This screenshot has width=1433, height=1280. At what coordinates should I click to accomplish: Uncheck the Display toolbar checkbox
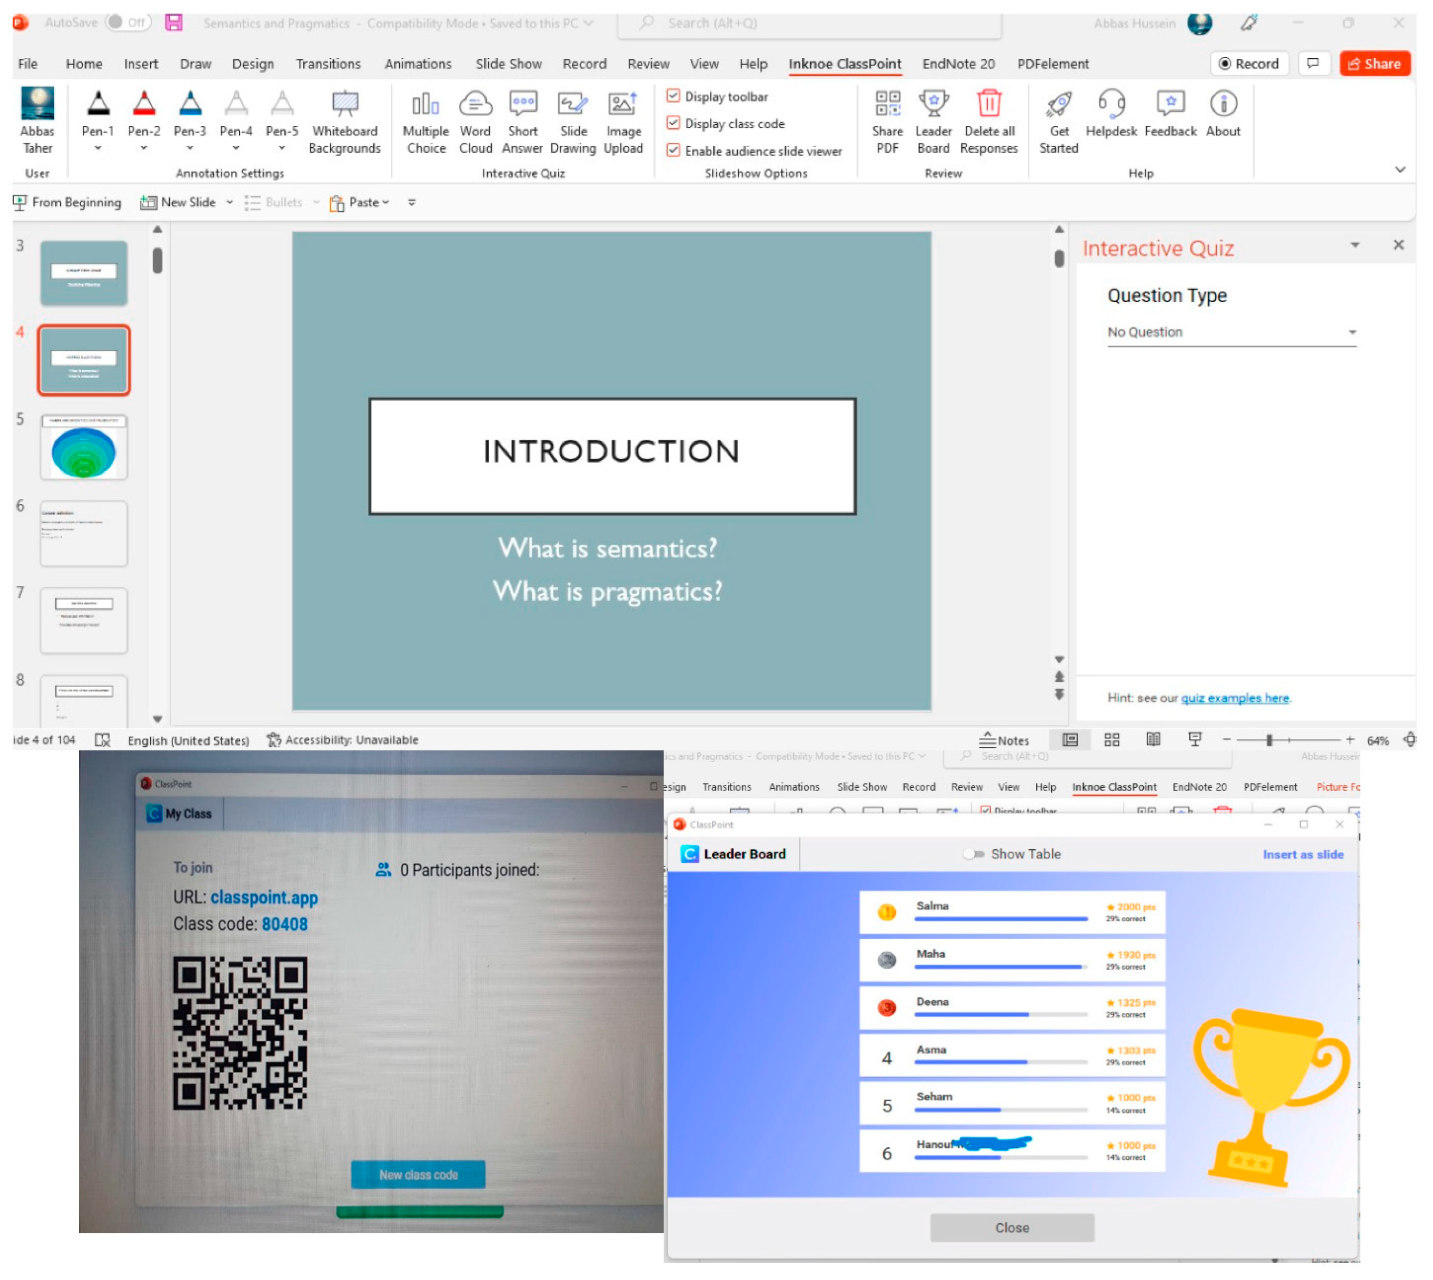tap(673, 96)
